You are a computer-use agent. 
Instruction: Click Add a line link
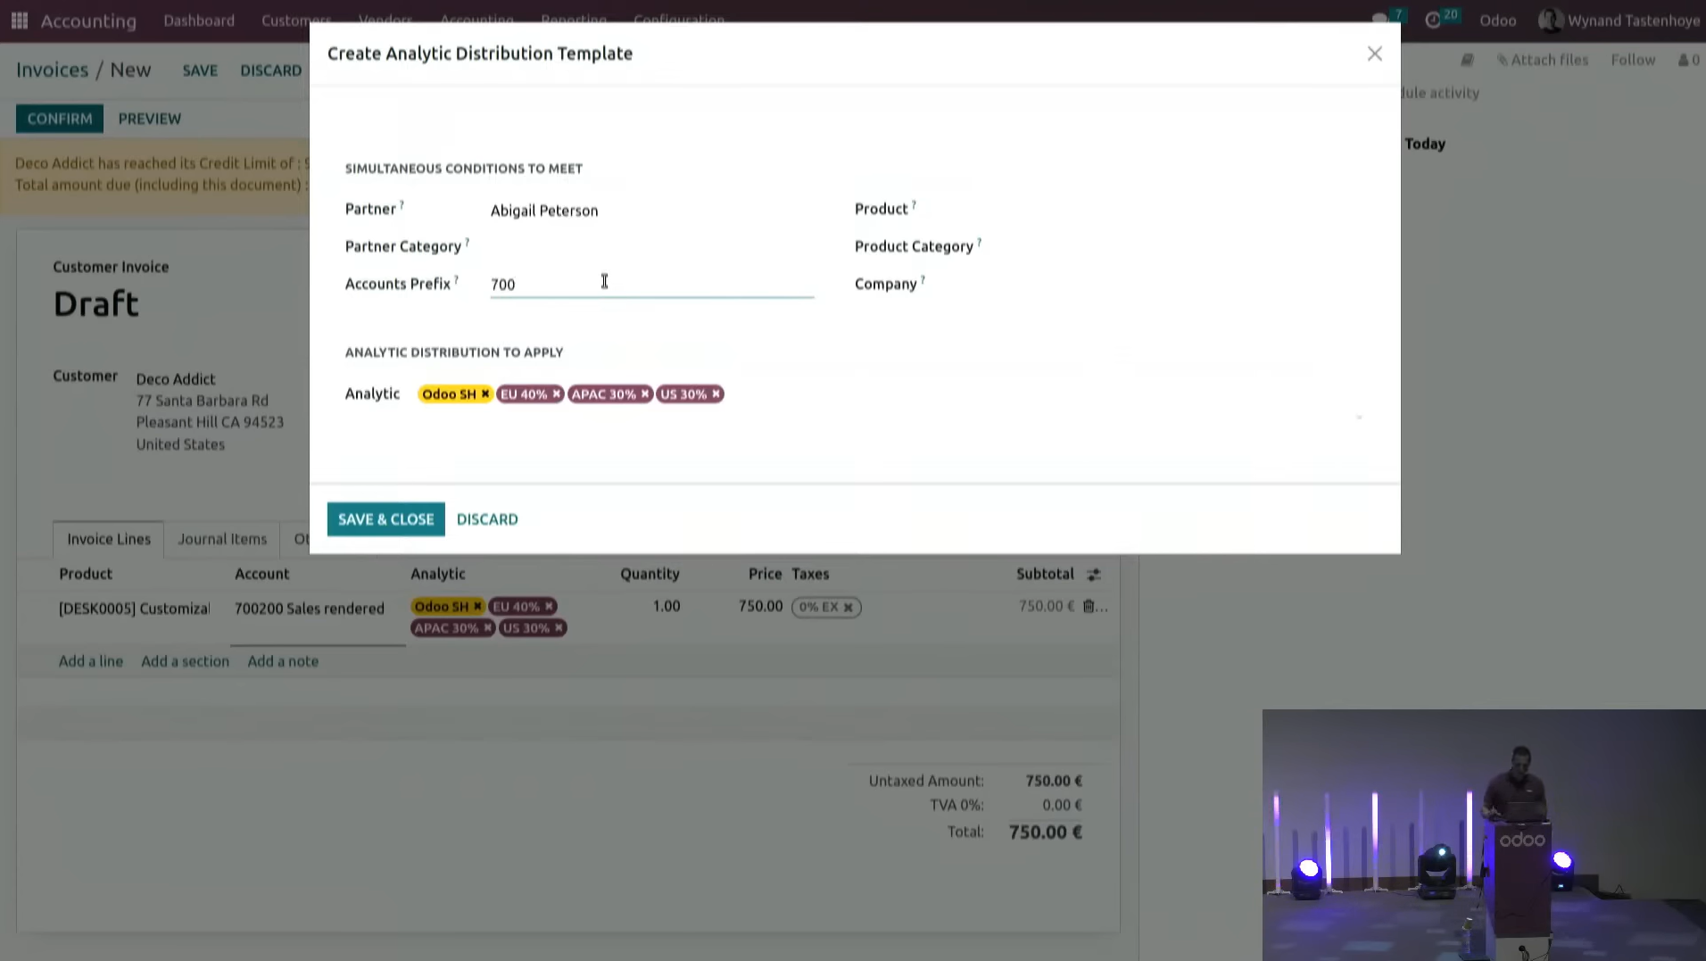pos(91,661)
